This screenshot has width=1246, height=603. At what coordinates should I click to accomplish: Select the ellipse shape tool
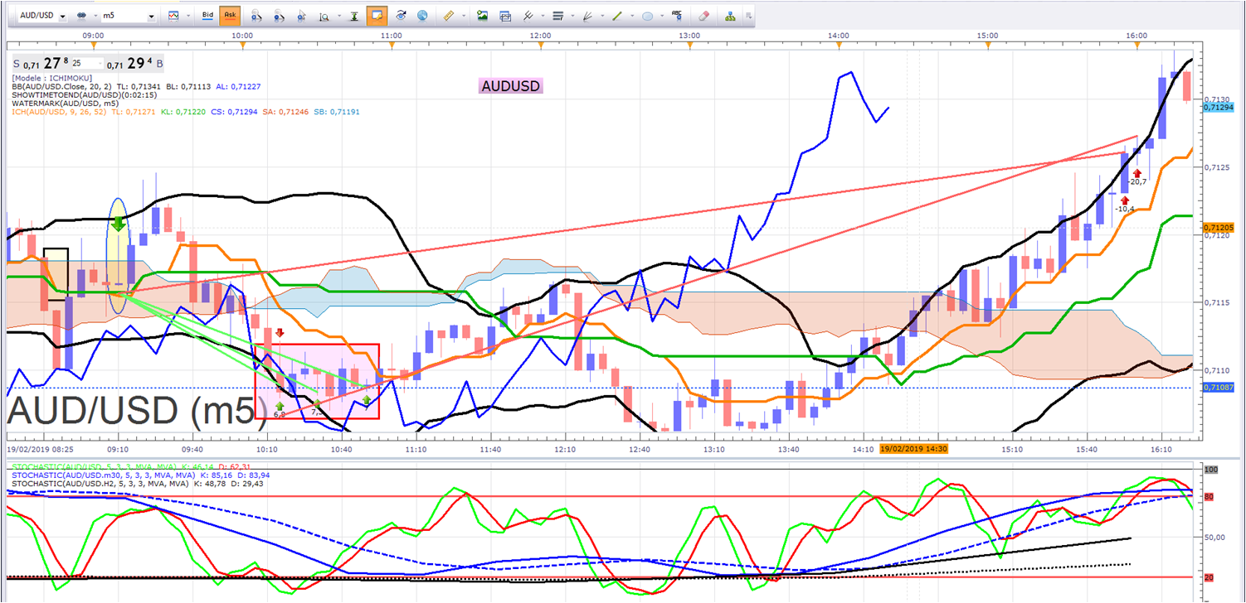click(648, 16)
